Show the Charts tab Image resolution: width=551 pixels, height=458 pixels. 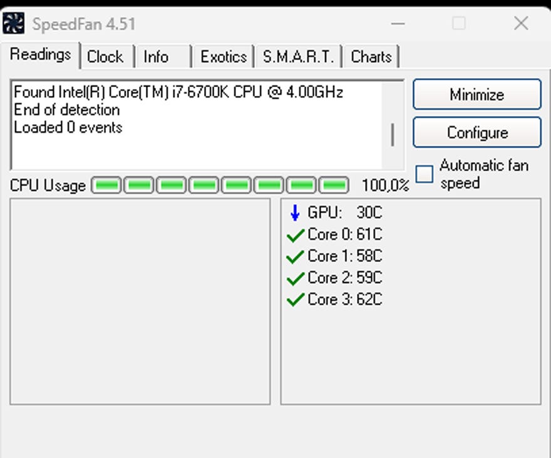371,57
